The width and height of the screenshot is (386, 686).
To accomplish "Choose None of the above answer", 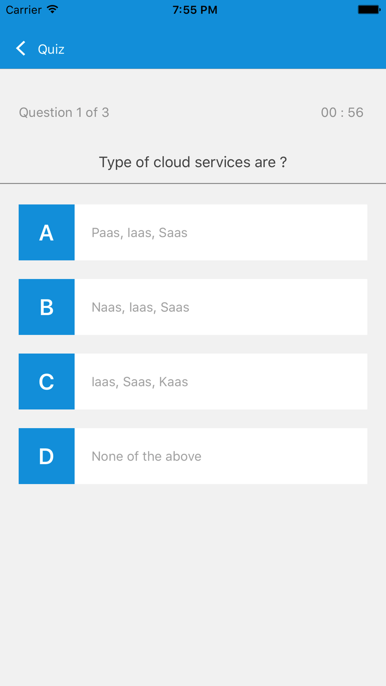I will [x=146, y=456].
